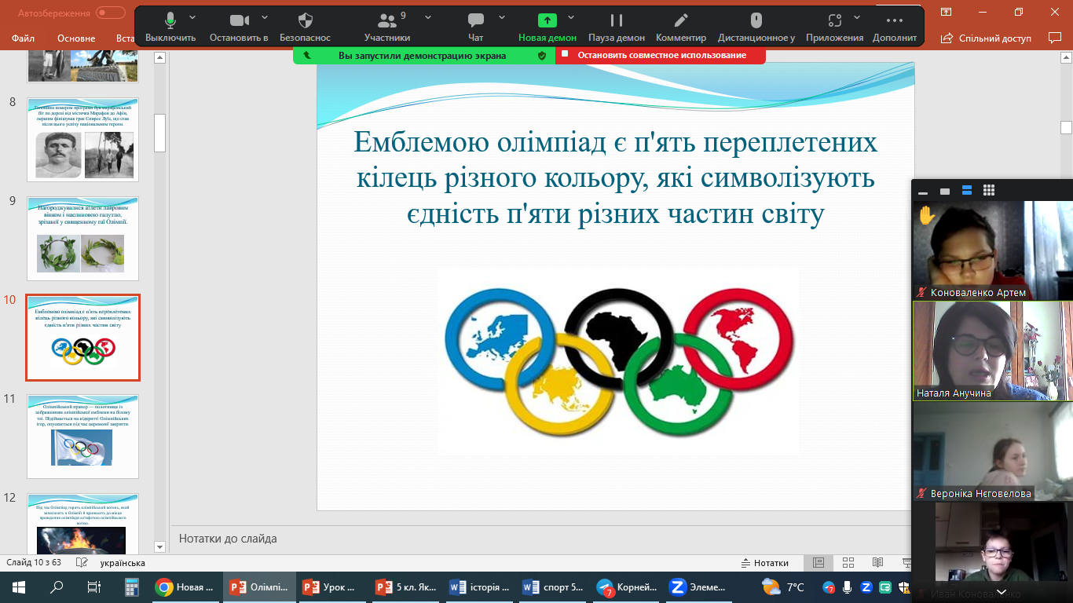The width and height of the screenshot is (1073, 603).
Task: Click the slide title text about Olympic emblem
Action: (615, 177)
